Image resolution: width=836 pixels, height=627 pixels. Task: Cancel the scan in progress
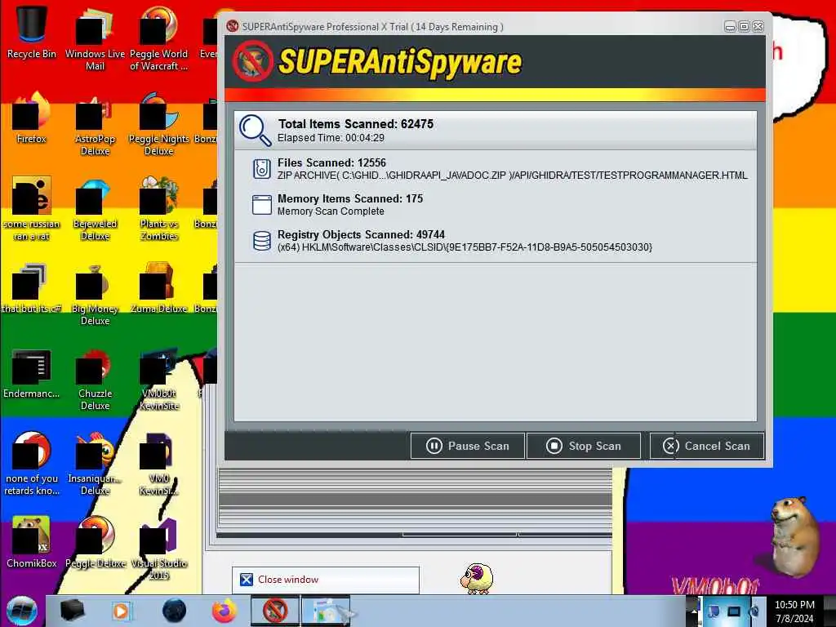707,446
